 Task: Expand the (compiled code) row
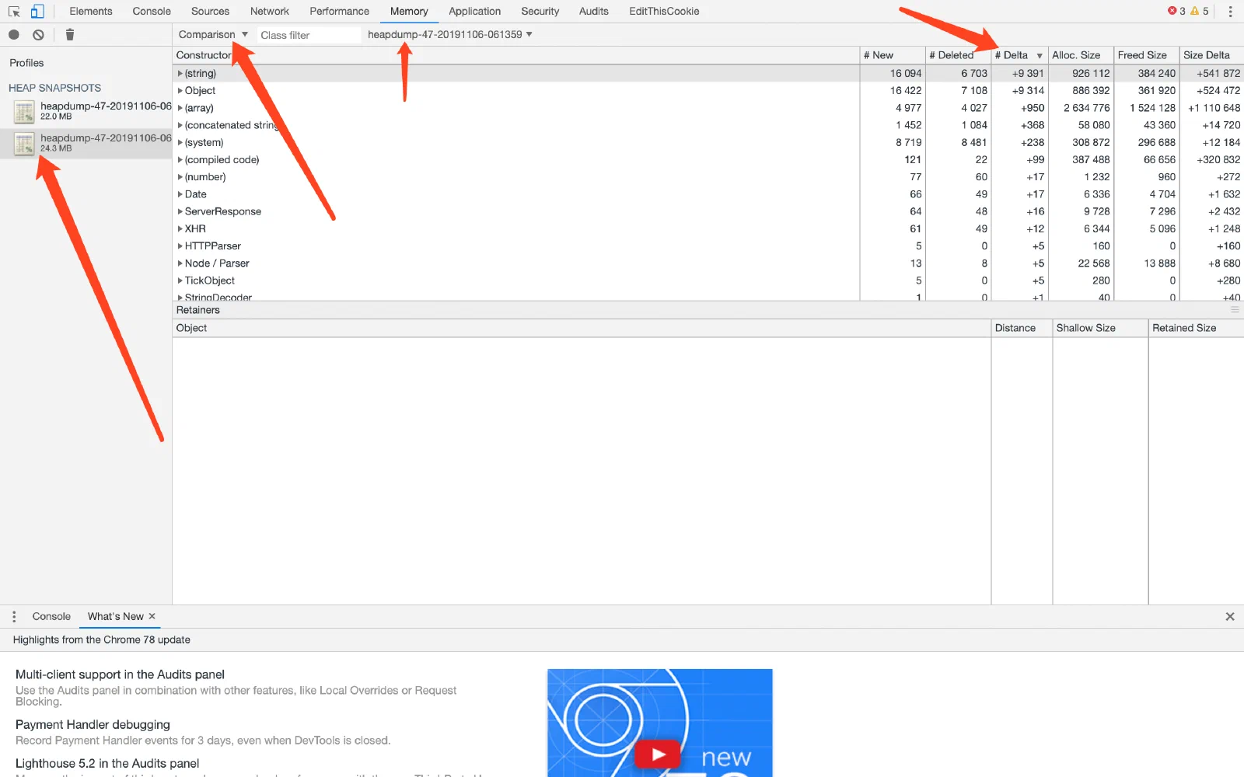[x=180, y=159]
